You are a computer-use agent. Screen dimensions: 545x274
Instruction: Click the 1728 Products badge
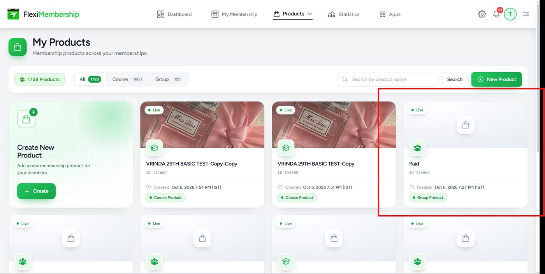[40, 79]
